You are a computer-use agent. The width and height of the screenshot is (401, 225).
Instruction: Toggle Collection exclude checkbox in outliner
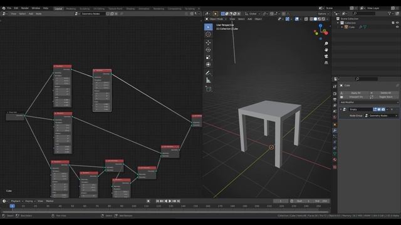click(x=393, y=22)
